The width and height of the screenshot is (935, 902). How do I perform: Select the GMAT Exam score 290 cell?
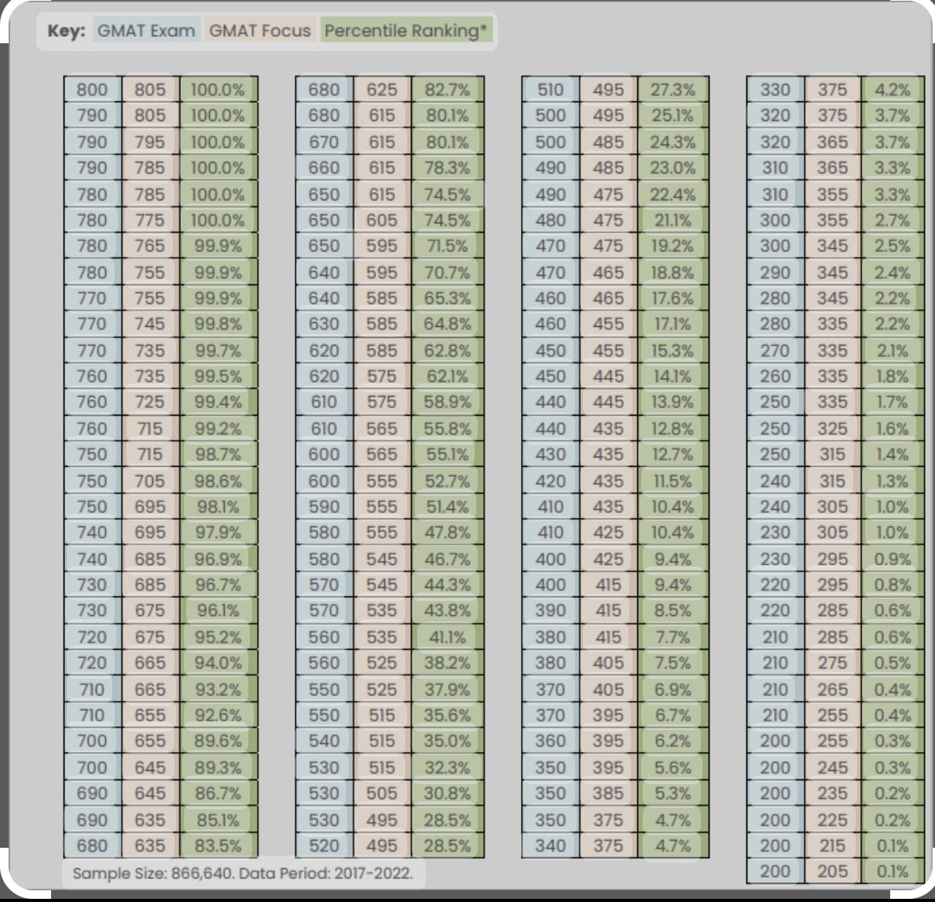tap(775, 272)
